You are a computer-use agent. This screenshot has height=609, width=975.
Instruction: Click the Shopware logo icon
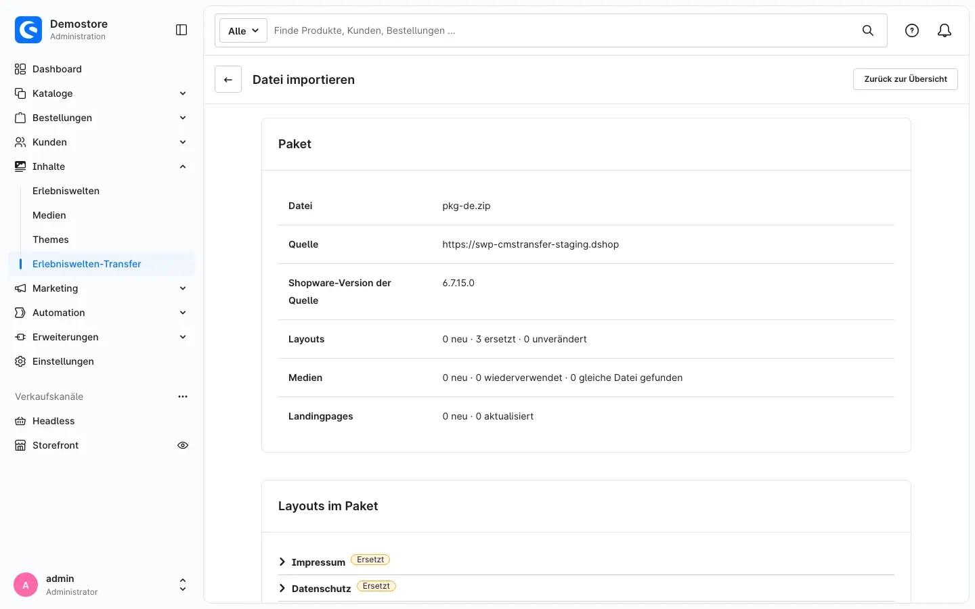[28, 30]
